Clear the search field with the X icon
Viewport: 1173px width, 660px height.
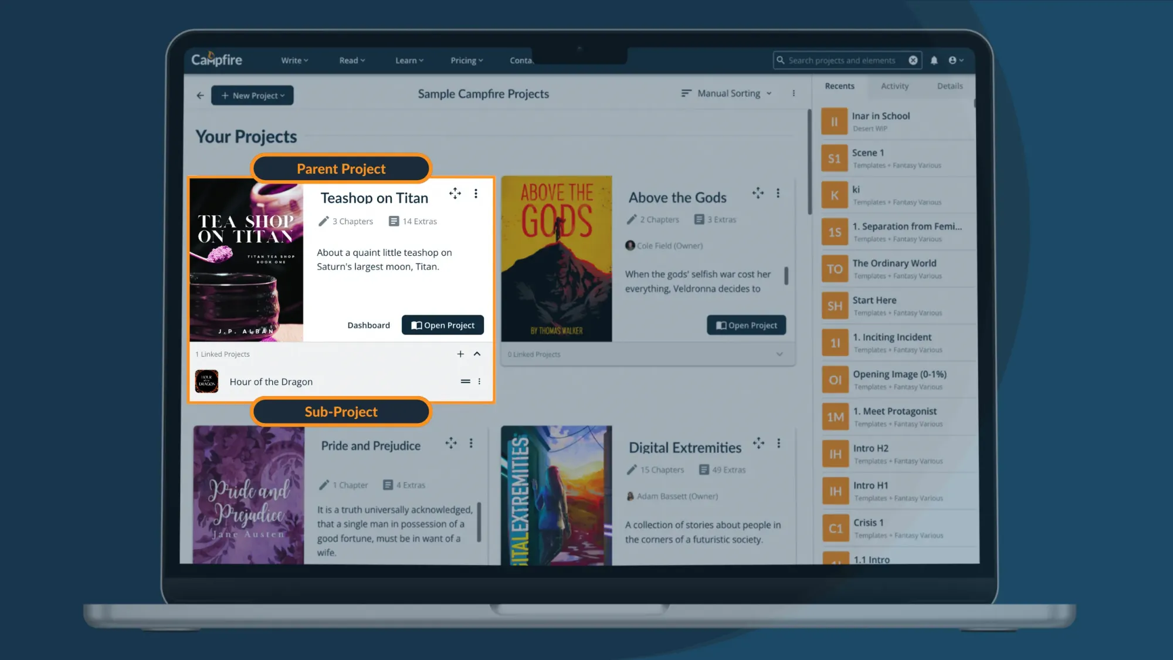913,60
